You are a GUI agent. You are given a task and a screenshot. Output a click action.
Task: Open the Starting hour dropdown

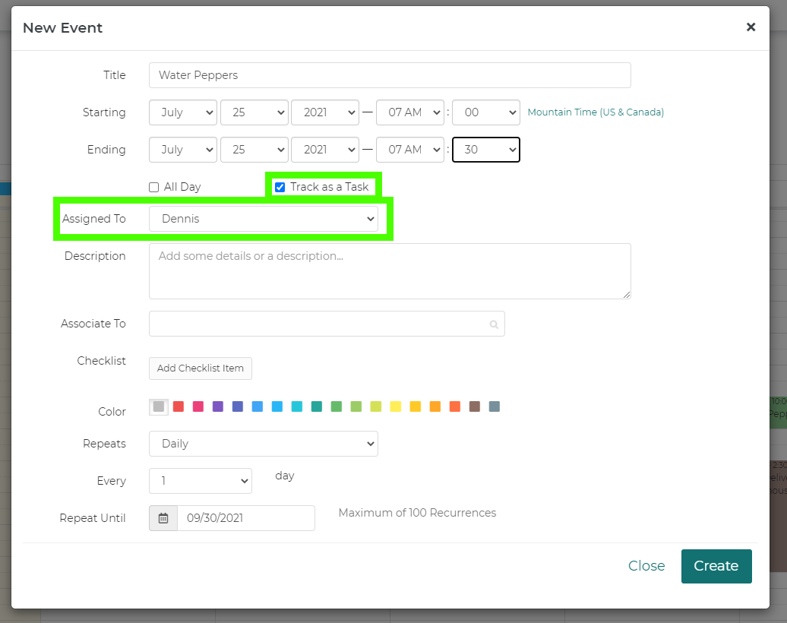410,112
